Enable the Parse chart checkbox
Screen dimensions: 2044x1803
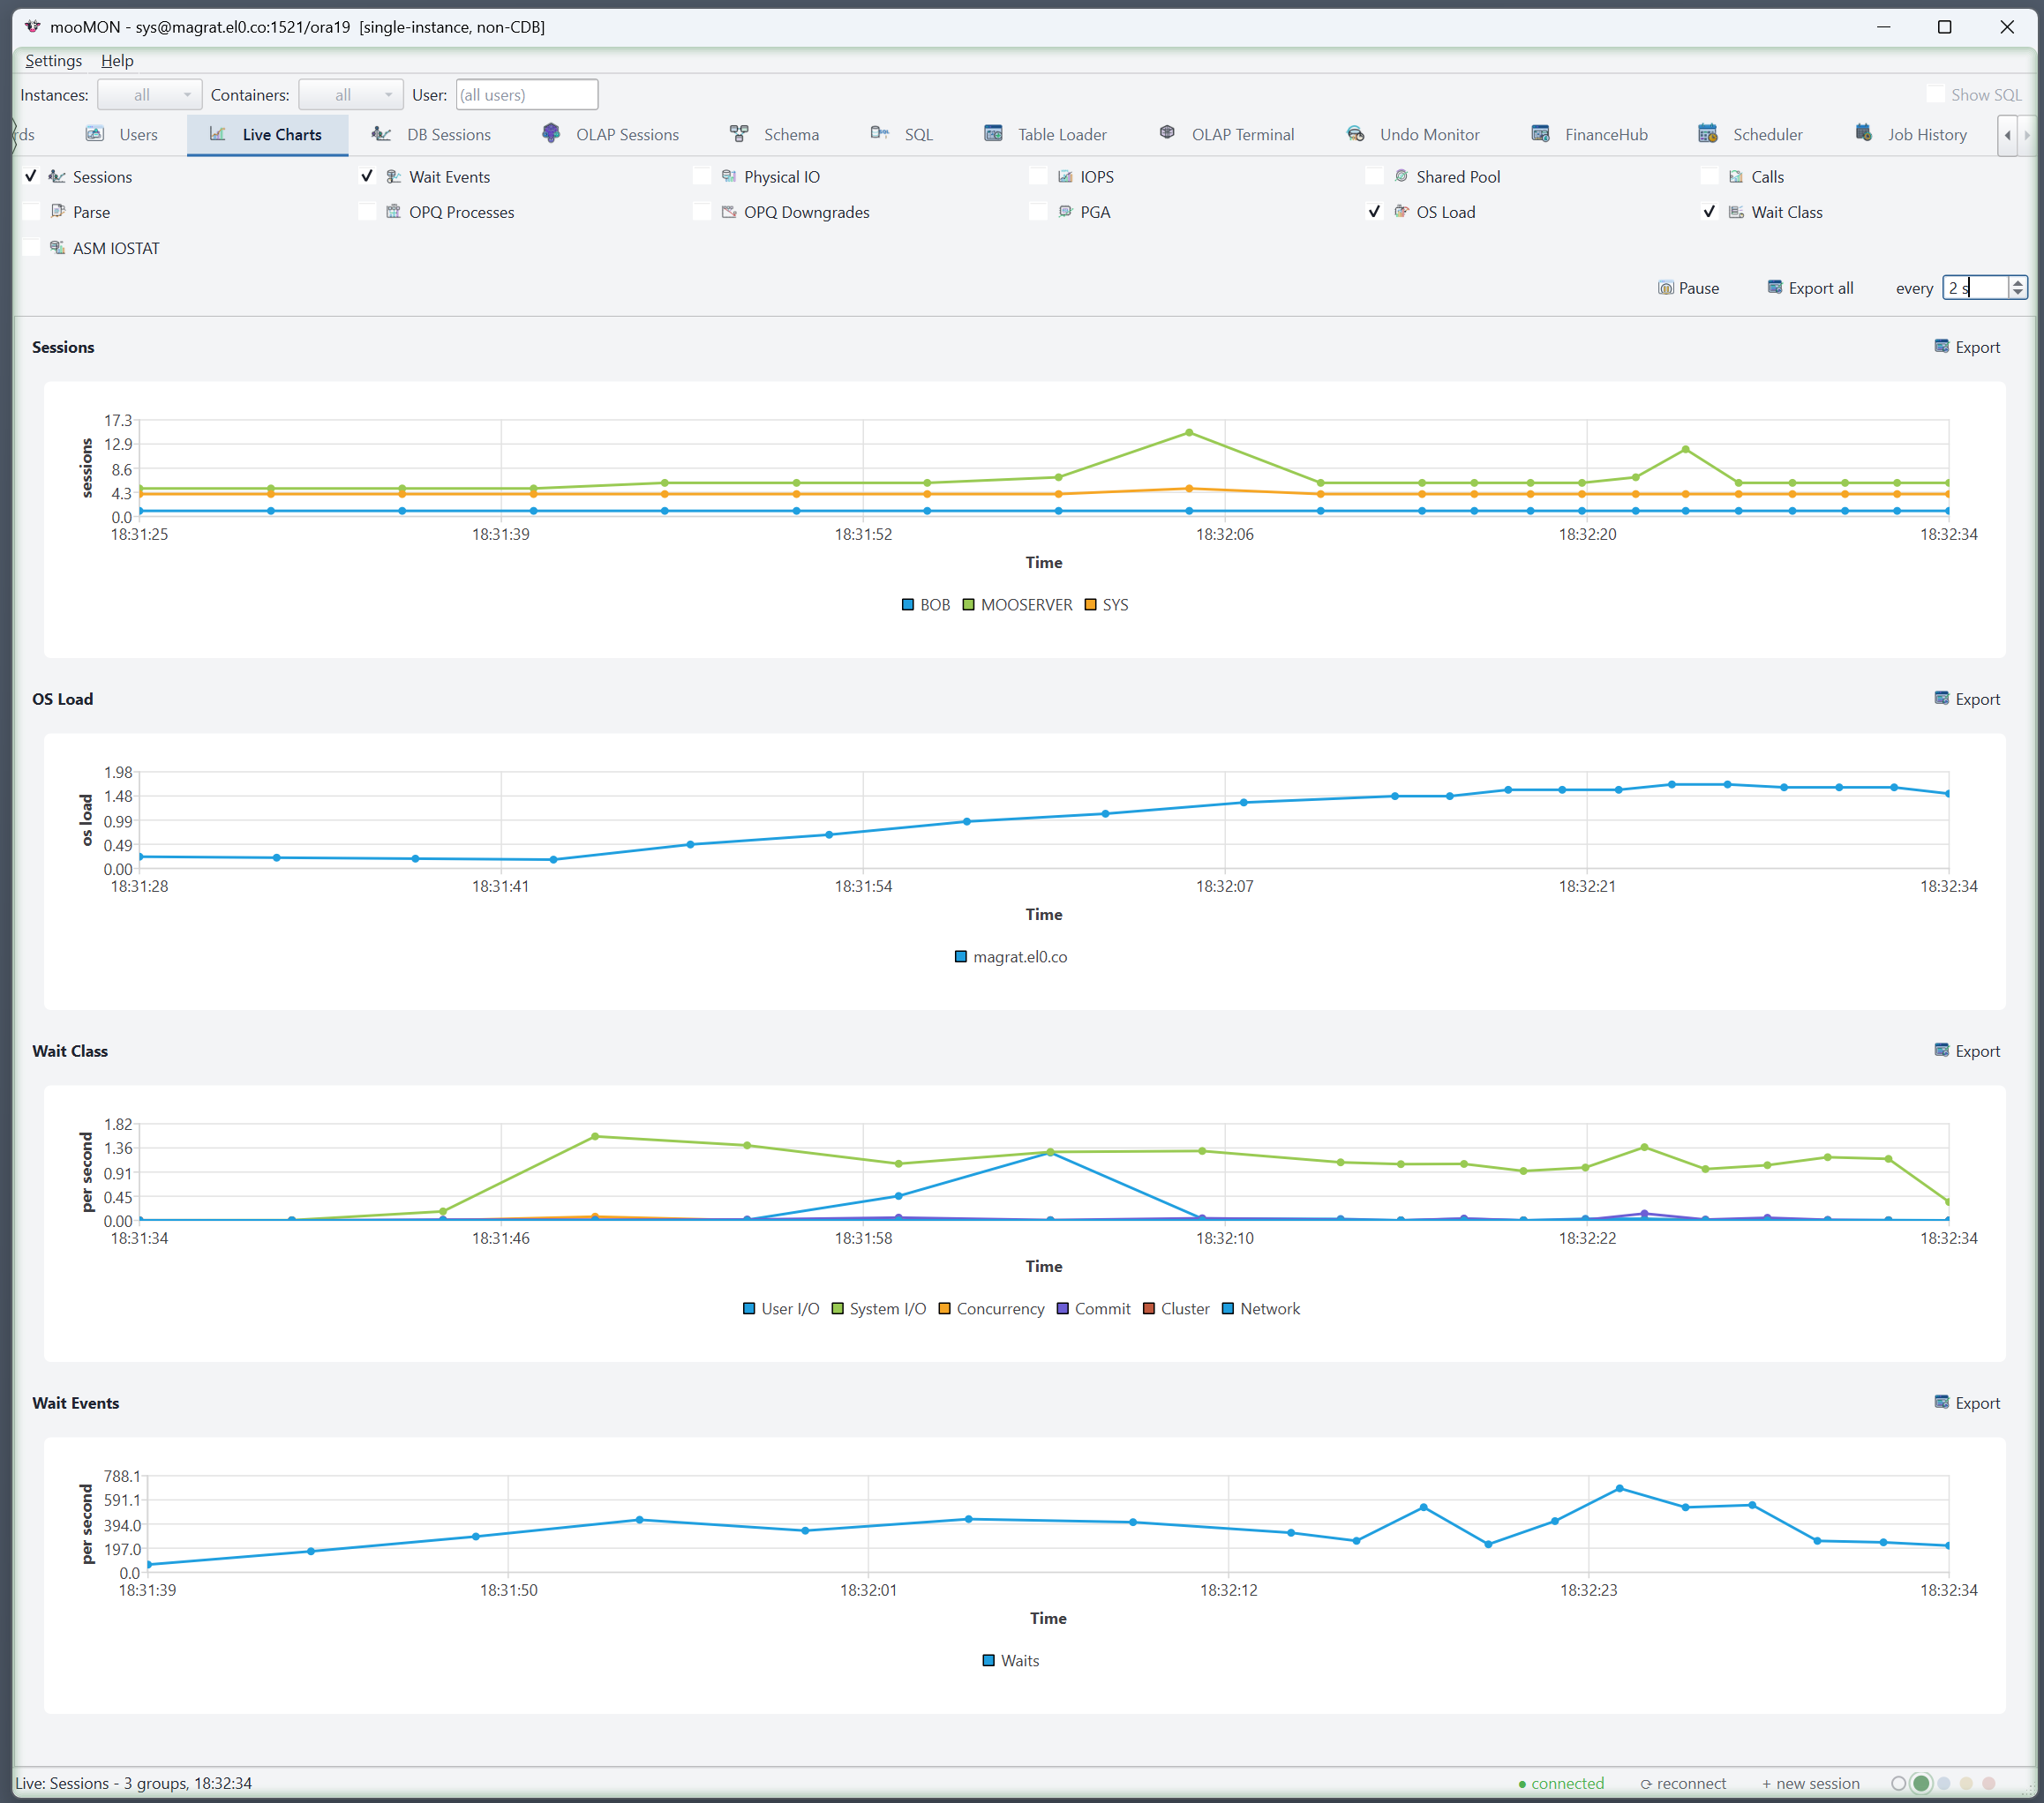[31, 212]
